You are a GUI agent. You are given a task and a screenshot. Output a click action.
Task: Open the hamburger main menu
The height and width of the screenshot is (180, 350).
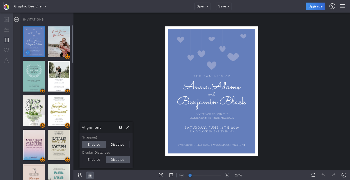point(342,6)
